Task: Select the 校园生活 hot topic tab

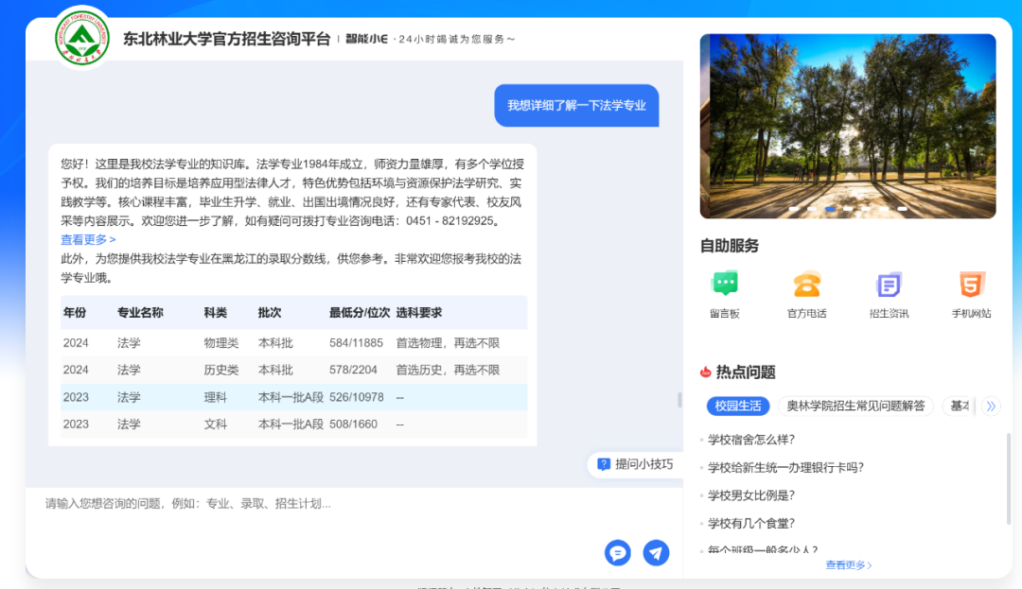Action: coord(737,406)
